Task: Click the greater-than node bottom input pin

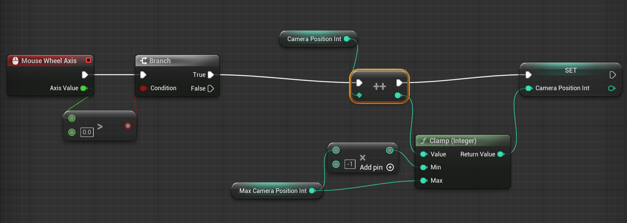Action: point(72,132)
